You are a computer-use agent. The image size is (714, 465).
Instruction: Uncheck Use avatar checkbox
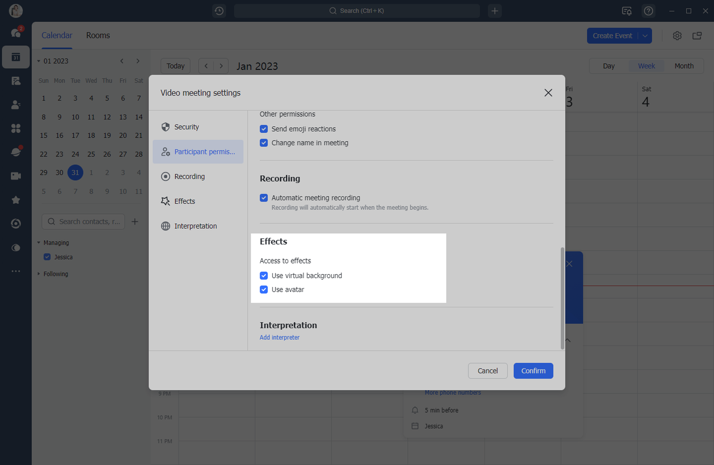click(264, 290)
